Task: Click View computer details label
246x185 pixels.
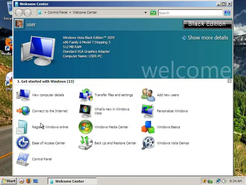Action: (x=48, y=95)
